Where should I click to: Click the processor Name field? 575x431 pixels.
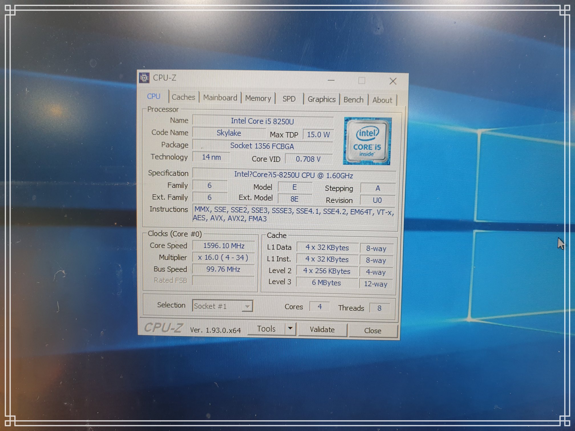262,121
